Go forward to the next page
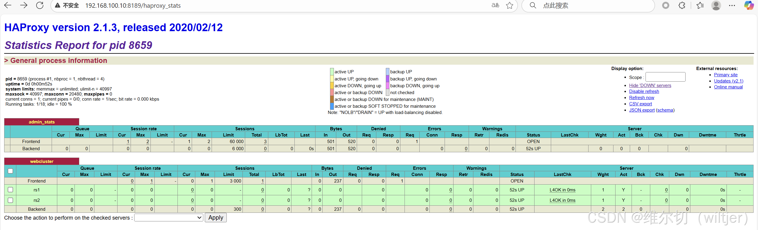 pos(24,5)
